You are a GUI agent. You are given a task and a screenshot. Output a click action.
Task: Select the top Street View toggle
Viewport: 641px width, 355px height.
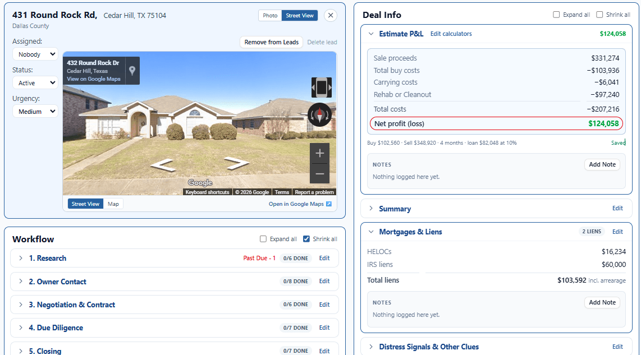[x=300, y=16]
